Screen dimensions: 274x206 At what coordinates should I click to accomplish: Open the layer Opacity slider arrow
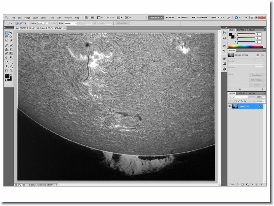pyautogui.click(x=264, y=97)
